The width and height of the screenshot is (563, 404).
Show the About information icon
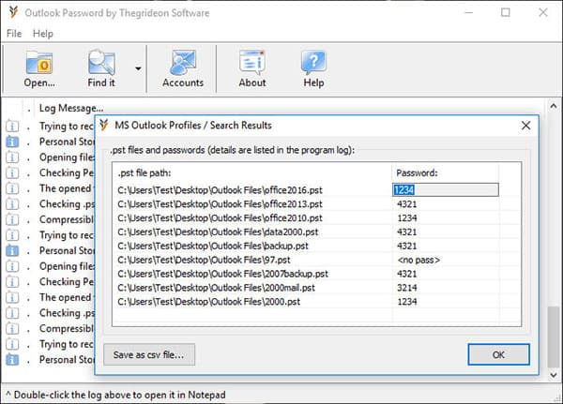click(252, 68)
